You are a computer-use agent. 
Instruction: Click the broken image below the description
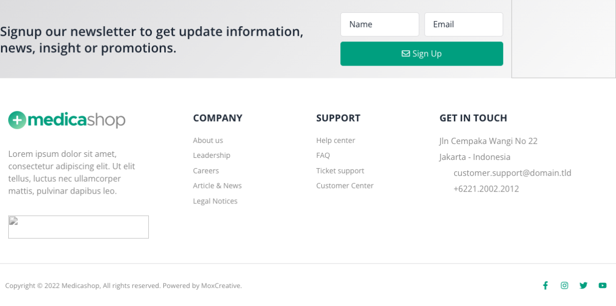[79, 227]
